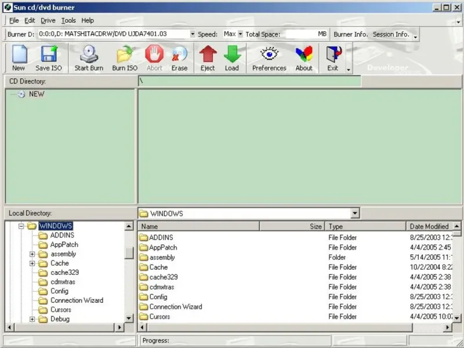Open the Tools menu

(68, 20)
